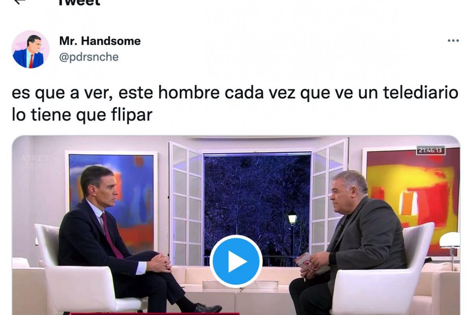Image resolution: width=473 pixels, height=315 pixels.
Task: Click the 21:46:13 timestamp on the video
Action: click(431, 150)
